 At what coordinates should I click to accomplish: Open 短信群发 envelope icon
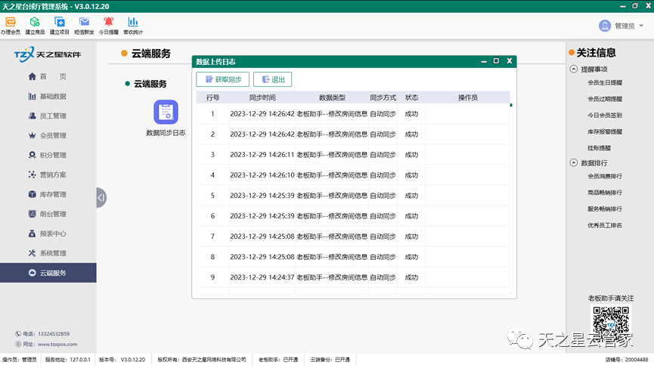click(x=84, y=22)
